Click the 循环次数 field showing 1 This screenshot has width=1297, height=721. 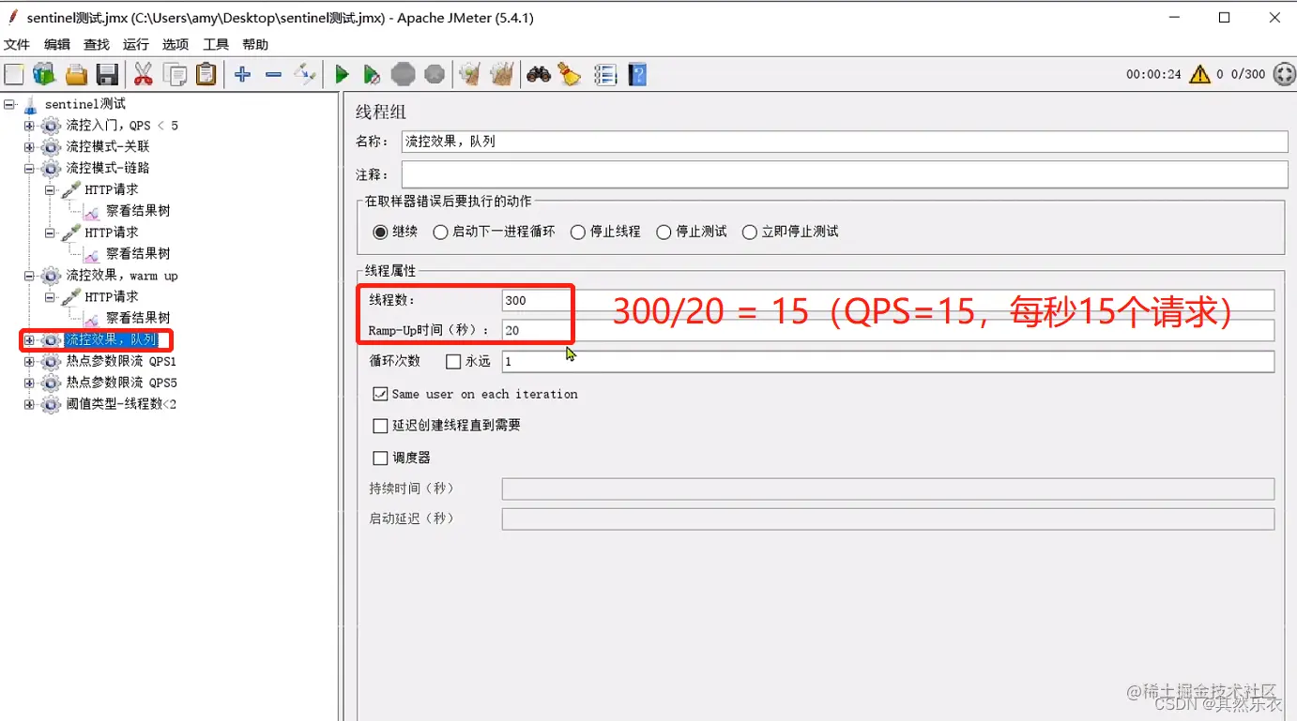tap(888, 361)
